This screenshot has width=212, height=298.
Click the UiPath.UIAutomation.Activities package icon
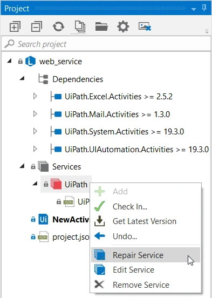(56, 149)
